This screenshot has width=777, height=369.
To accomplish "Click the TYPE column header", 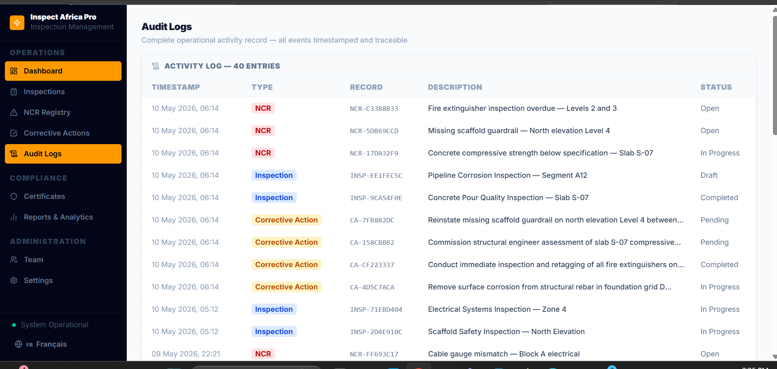I will (x=262, y=87).
